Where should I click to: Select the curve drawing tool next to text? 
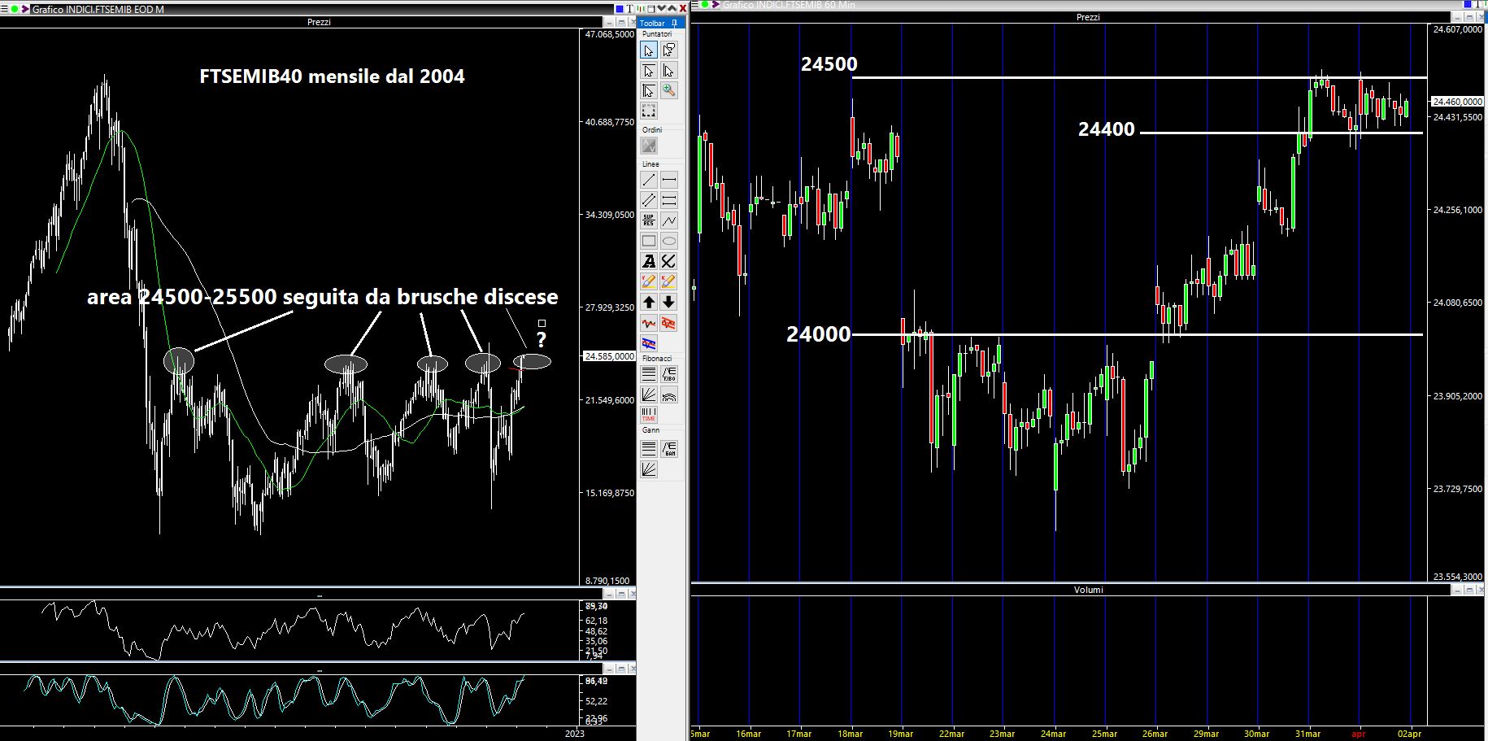click(668, 261)
